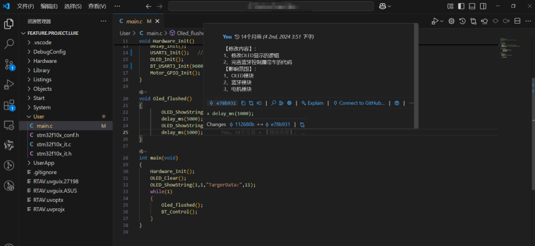Click the globe open-on-remote icon in hover
The width and height of the screenshot is (535, 246).
coord(289,103)
